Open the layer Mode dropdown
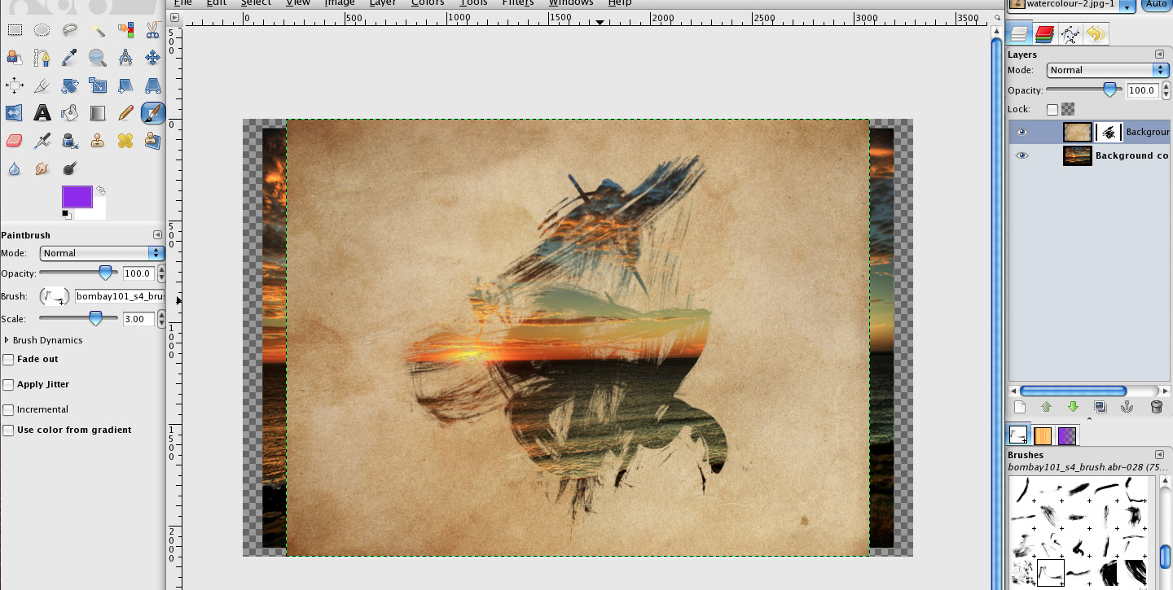This screenshot has width=1173, height=590. pos(1106,70)
